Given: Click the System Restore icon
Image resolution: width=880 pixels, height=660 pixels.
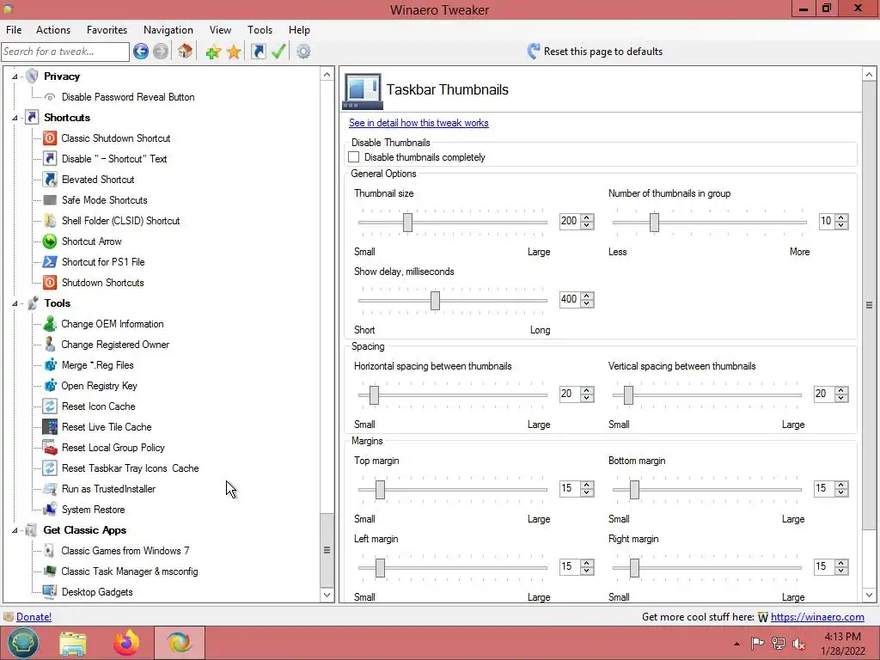Looking at the screenshot, I should pos(50,510).
